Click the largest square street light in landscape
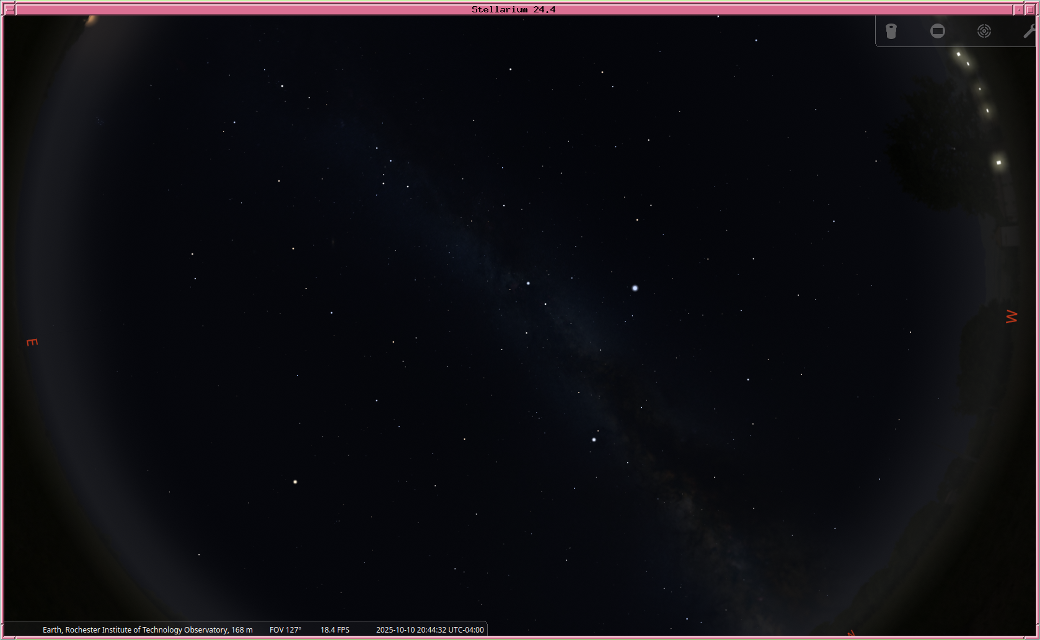Screen dimensions: 1040x640 pyautogui.click(x=998, y=162)
